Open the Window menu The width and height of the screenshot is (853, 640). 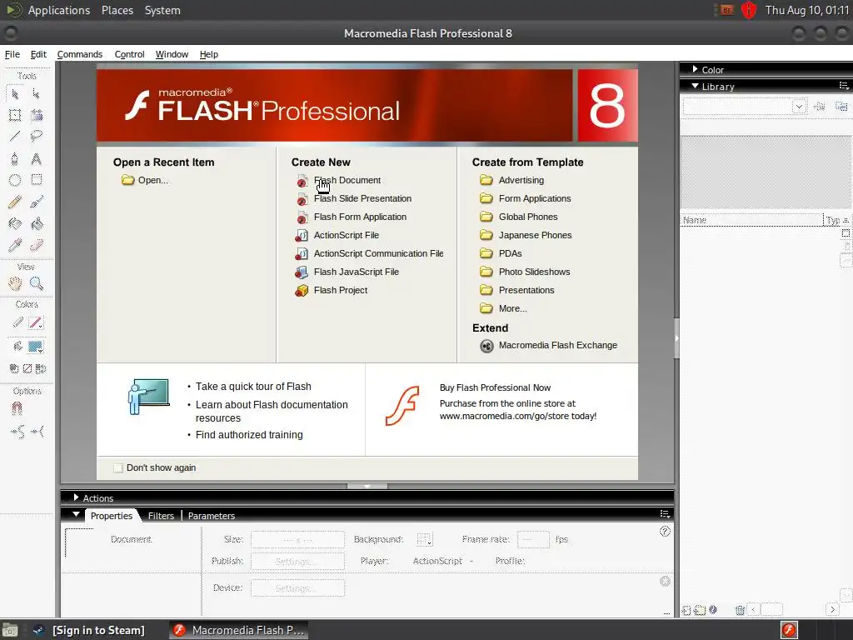point(172,54)
